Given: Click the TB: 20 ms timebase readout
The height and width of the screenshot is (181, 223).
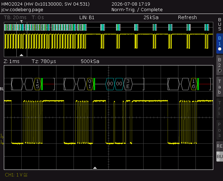Looking at the screenshot, I should pyautogui.click(x=15, y=17).
